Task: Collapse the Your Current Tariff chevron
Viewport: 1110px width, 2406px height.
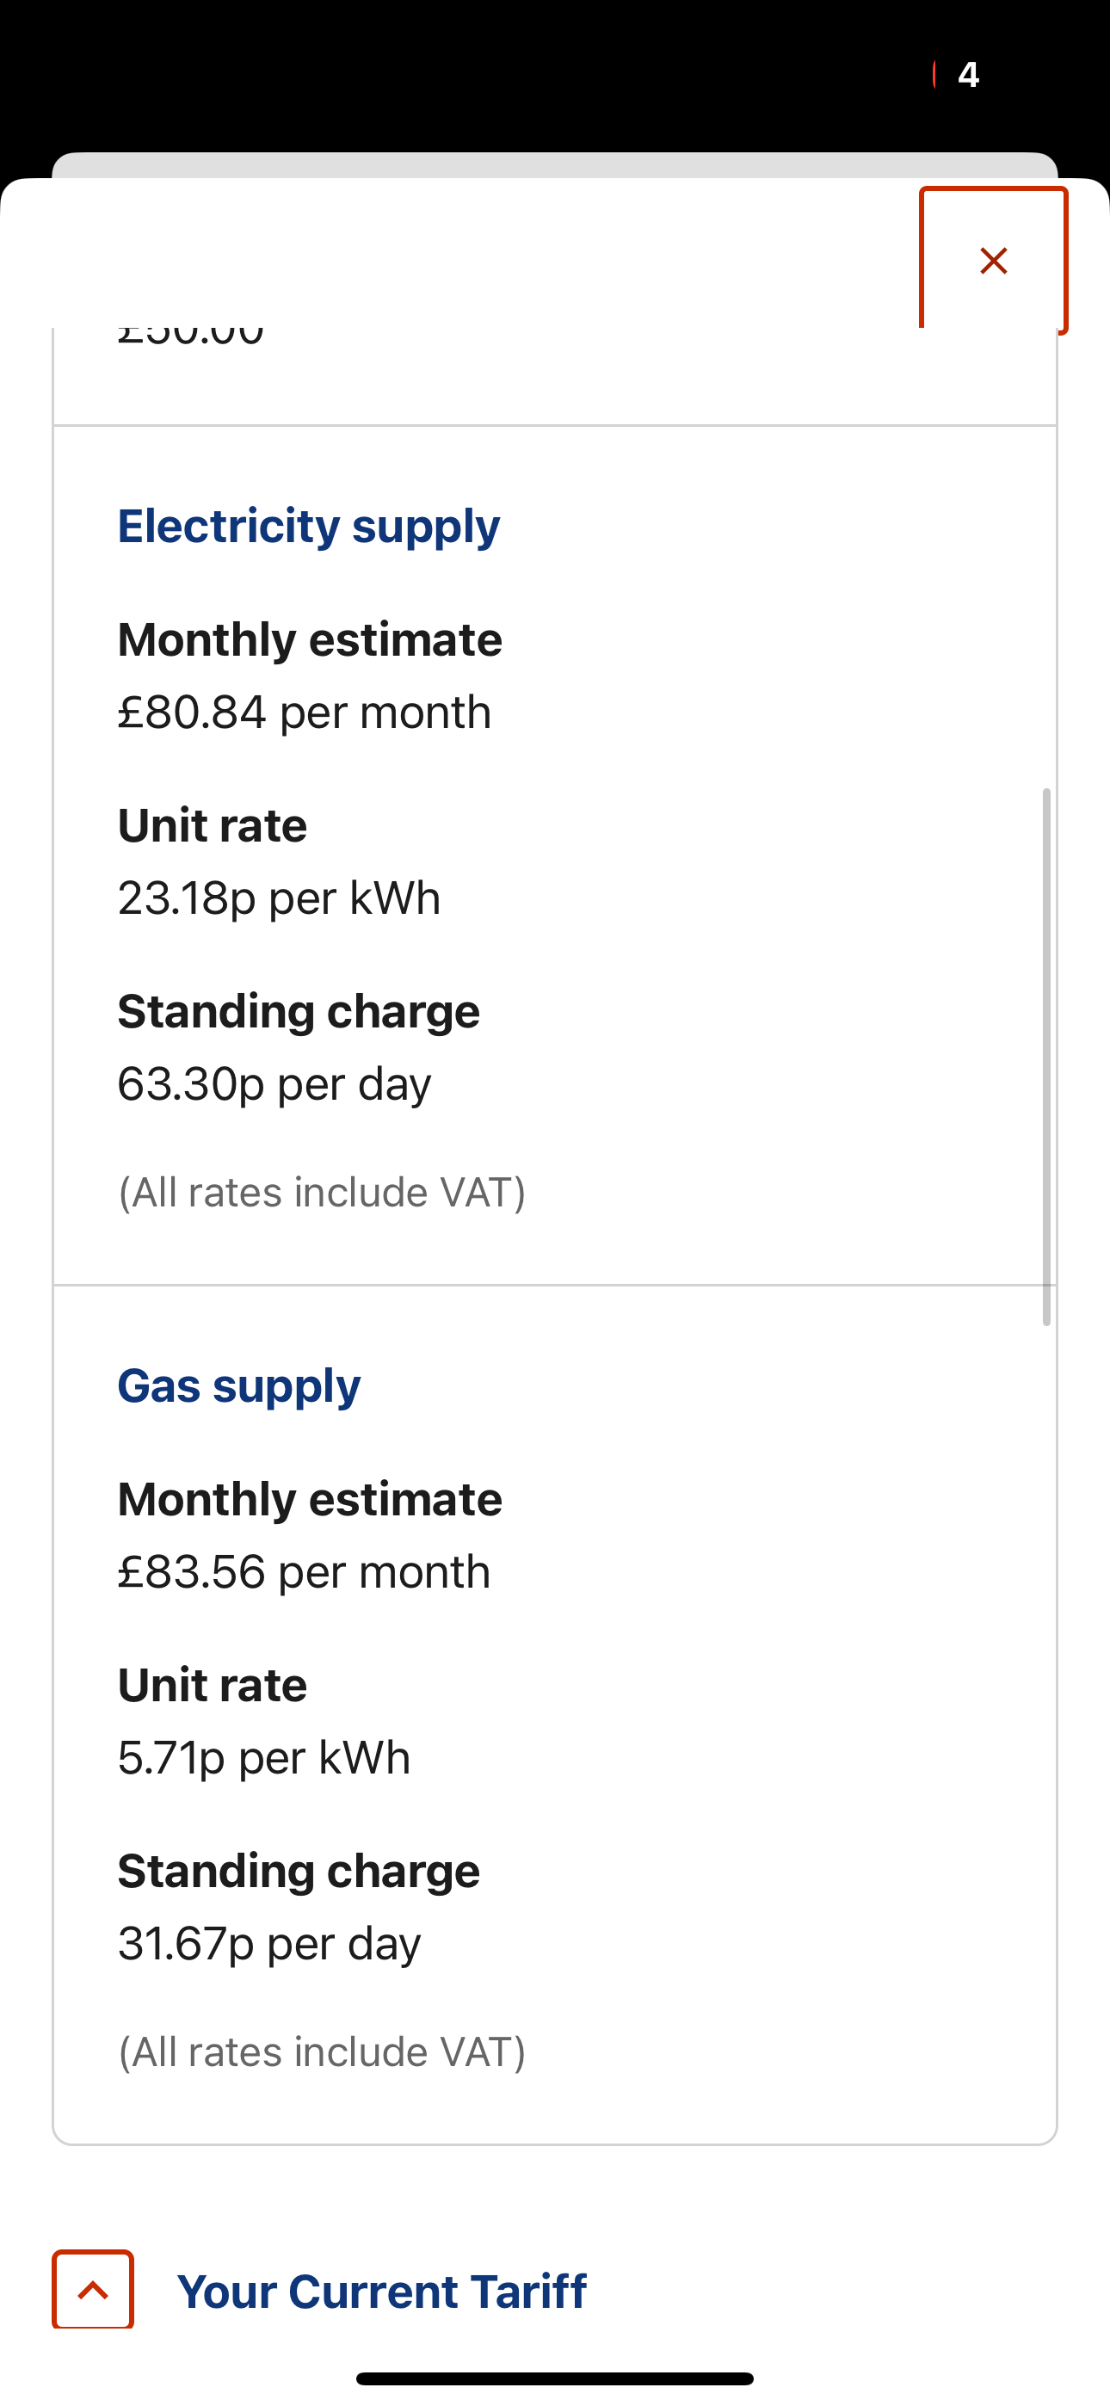Action: pos(93,2289)
